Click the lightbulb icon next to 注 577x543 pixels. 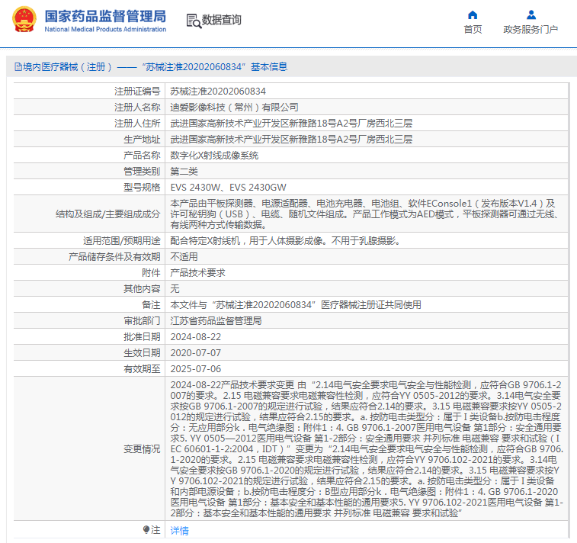click(x=146, y=530)
